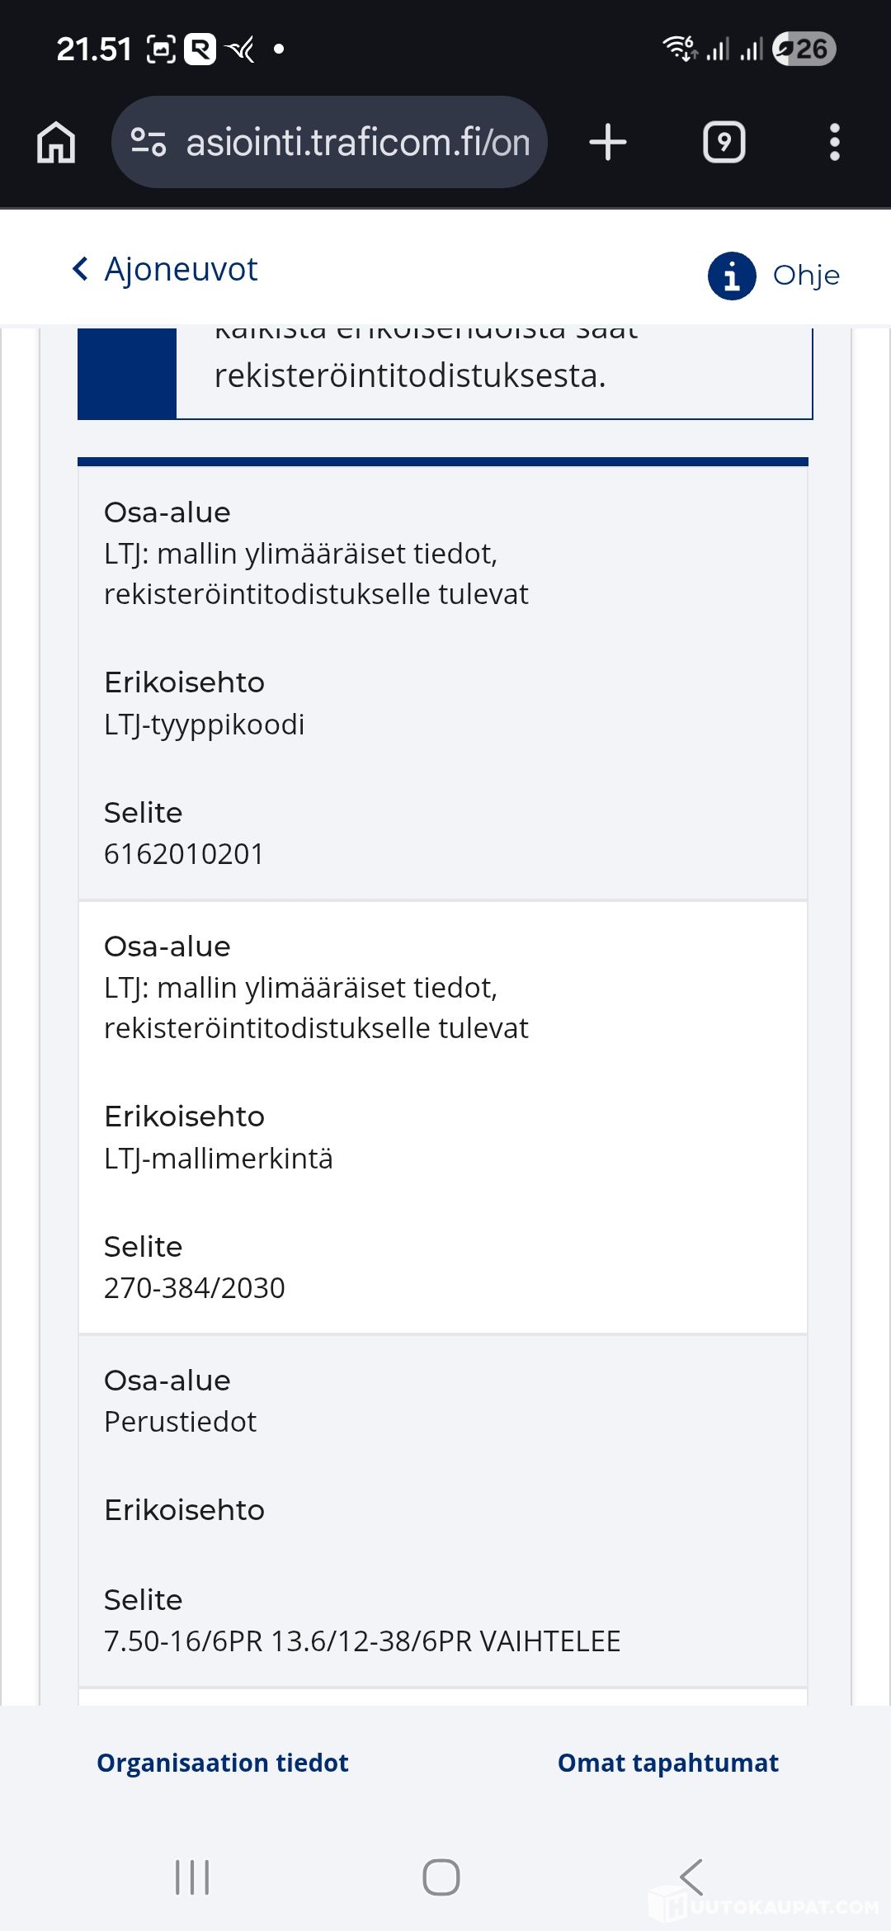Tap the Ajoneuvot back link

coord(181,269)
